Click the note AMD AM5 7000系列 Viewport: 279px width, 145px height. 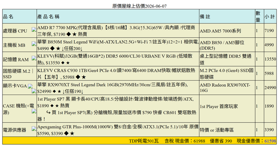point(220,31)
